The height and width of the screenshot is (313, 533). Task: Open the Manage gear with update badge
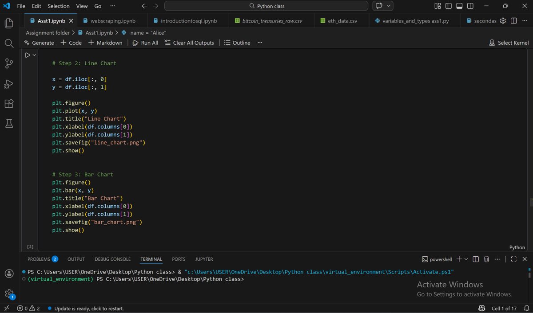(9, 293)
